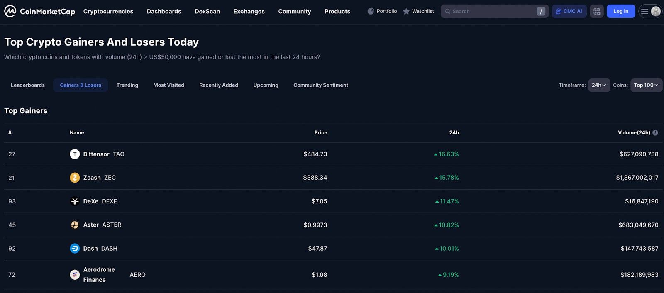
Task: Open Exchanges nav menu
Action: (249, 11)
